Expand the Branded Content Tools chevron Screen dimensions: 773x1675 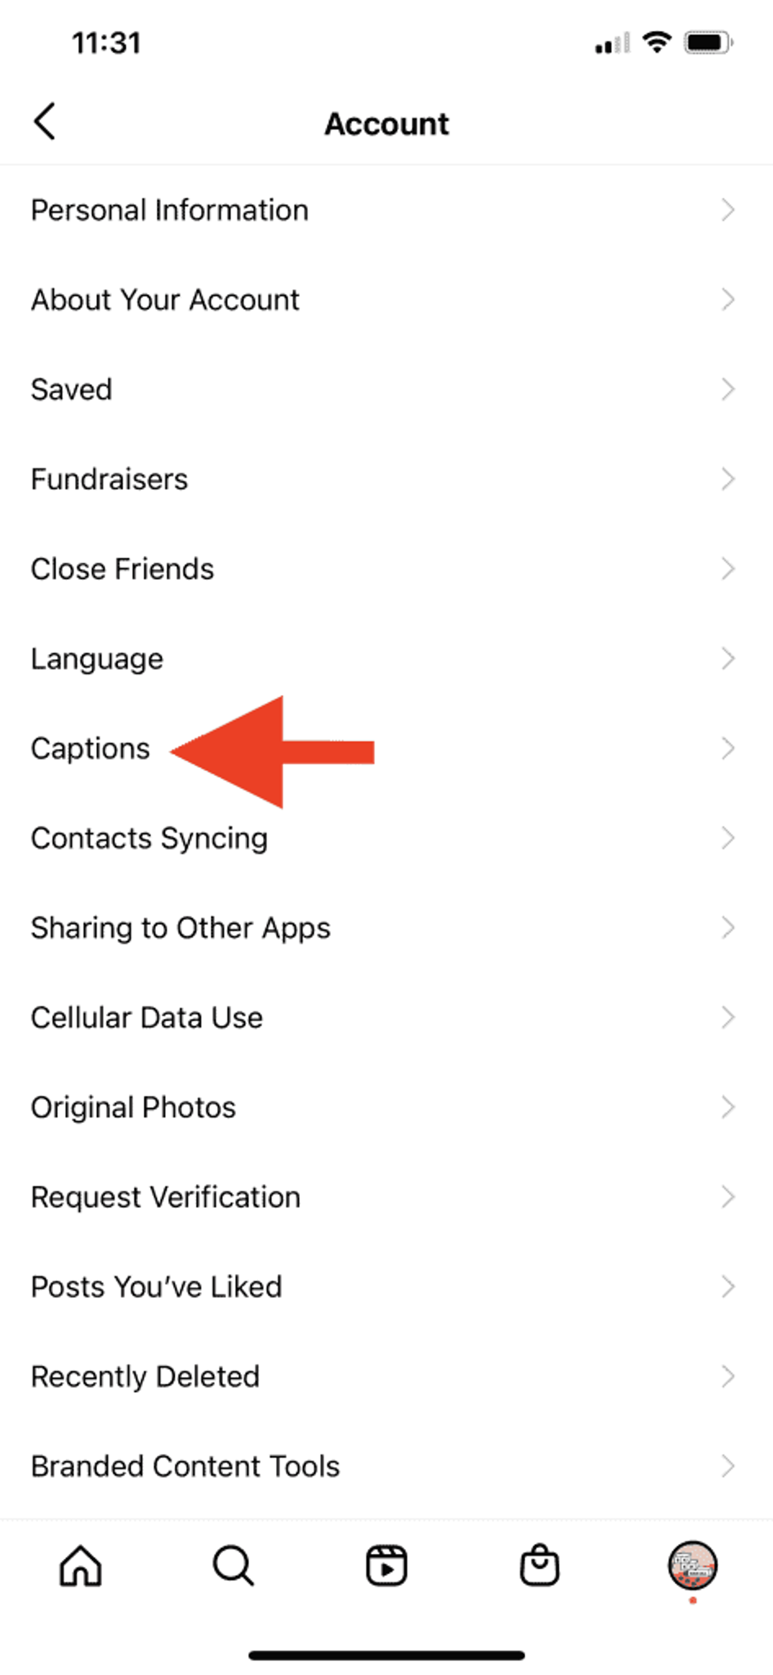click(728, 1466)
